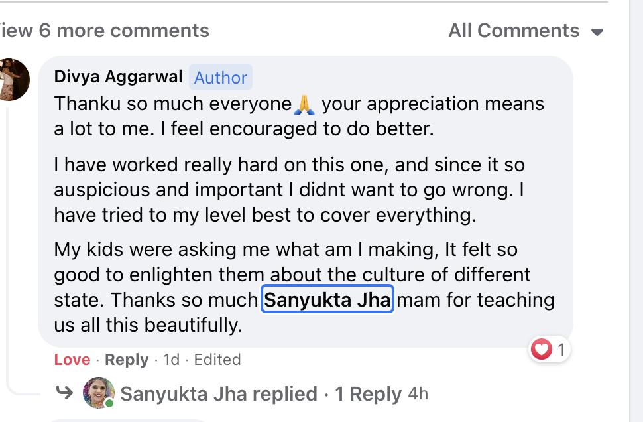Click the curved reply arrow icon
Viewport: 643px width, 422px height.
click(64, 393)
